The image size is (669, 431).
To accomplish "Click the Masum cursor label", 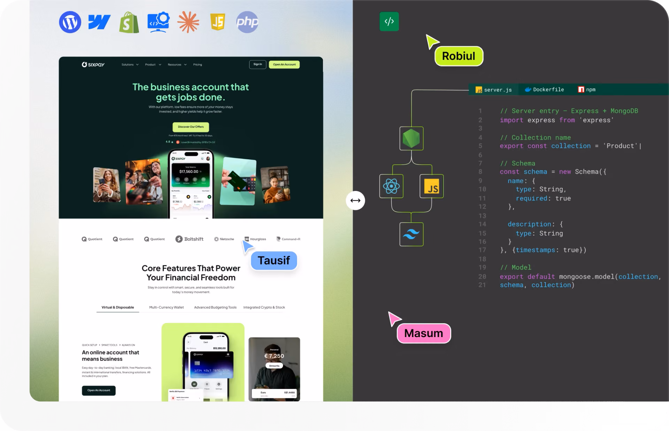I will pyautogui.click(x=424, y=333).
